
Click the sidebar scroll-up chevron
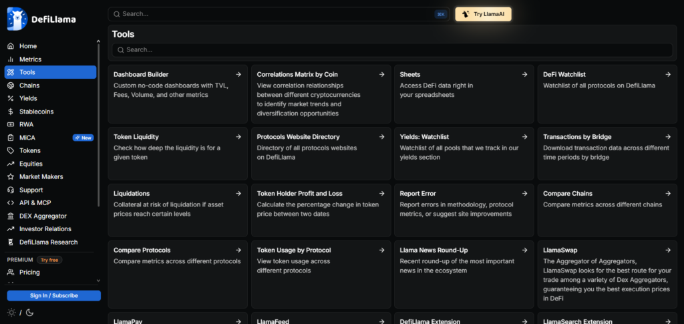click(x=98, y=41)
